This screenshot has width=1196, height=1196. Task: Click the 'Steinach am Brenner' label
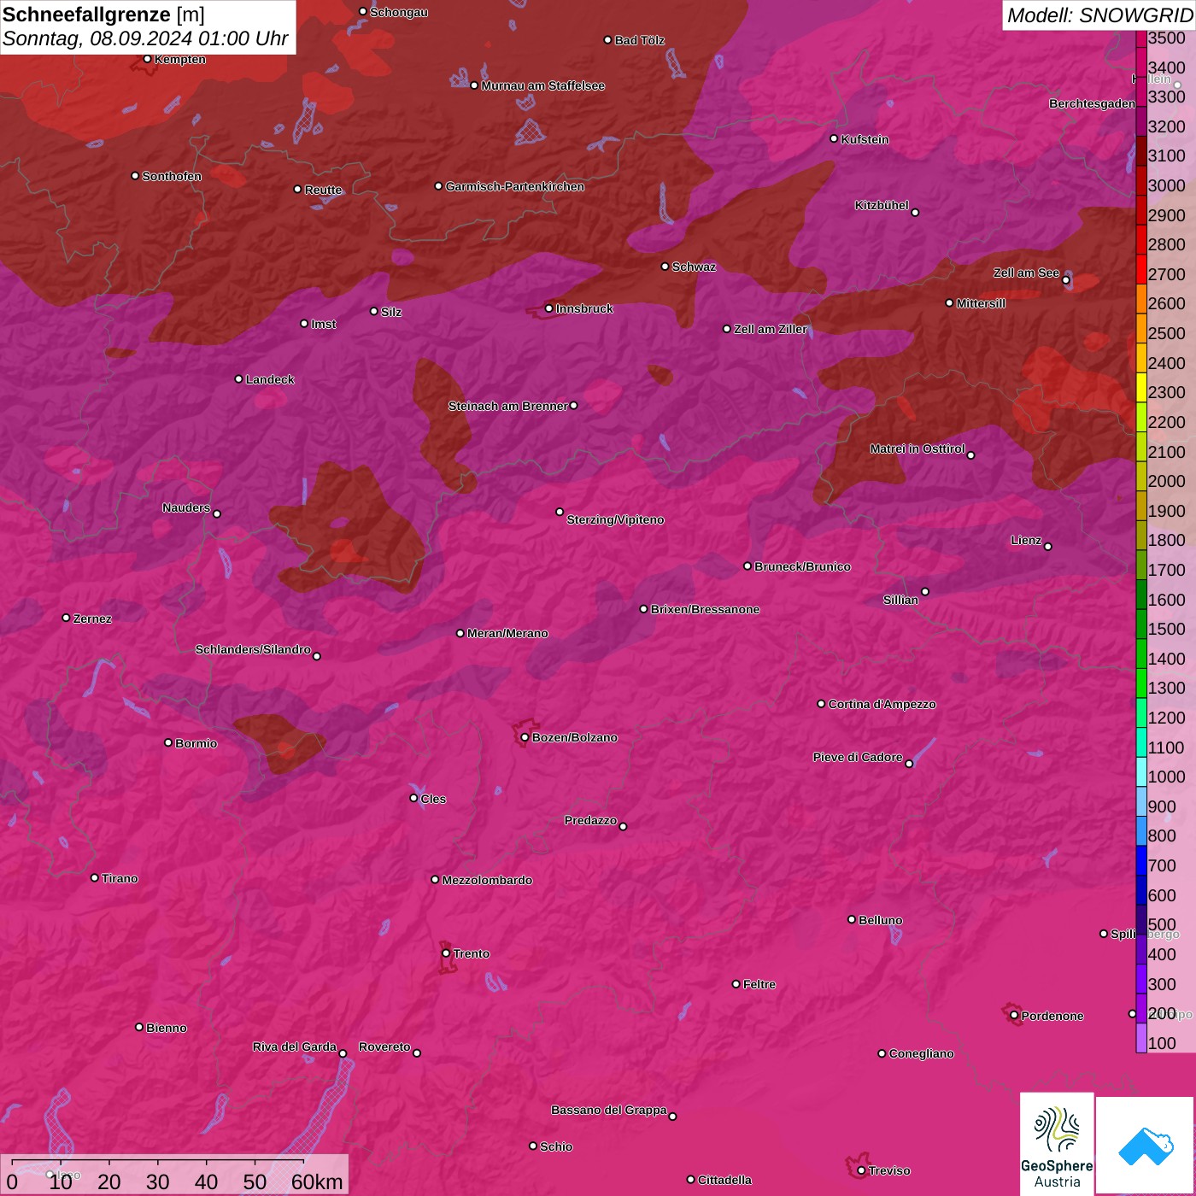click(508, 406)
